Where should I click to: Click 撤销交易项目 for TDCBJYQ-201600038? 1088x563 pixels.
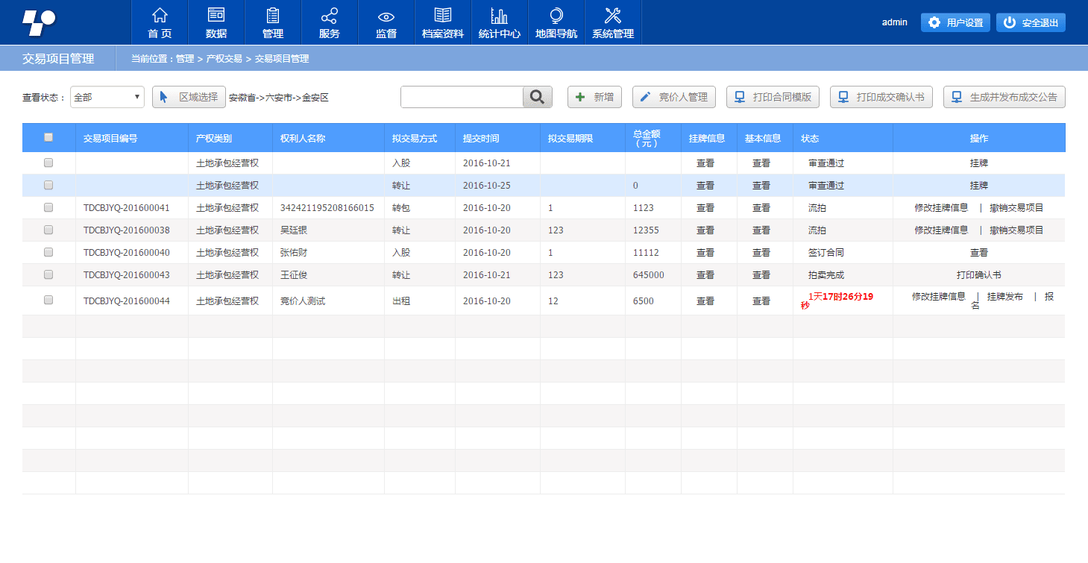(1016, 230)
